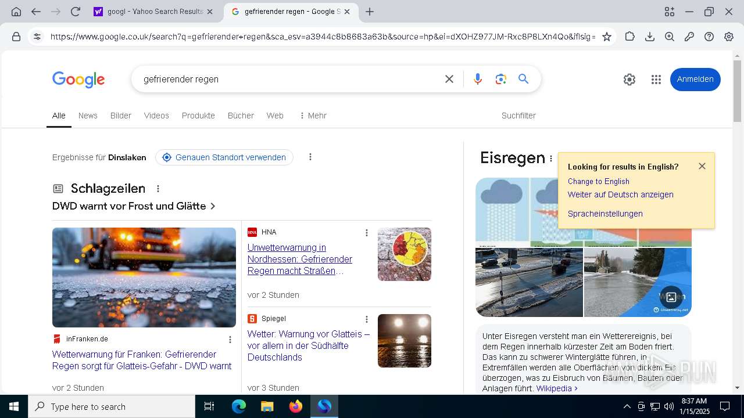The width and height of the screenshot is (744, 418).
Task: Open the passwords key icon
Action: pyautogui.click(x=689, y=37)
